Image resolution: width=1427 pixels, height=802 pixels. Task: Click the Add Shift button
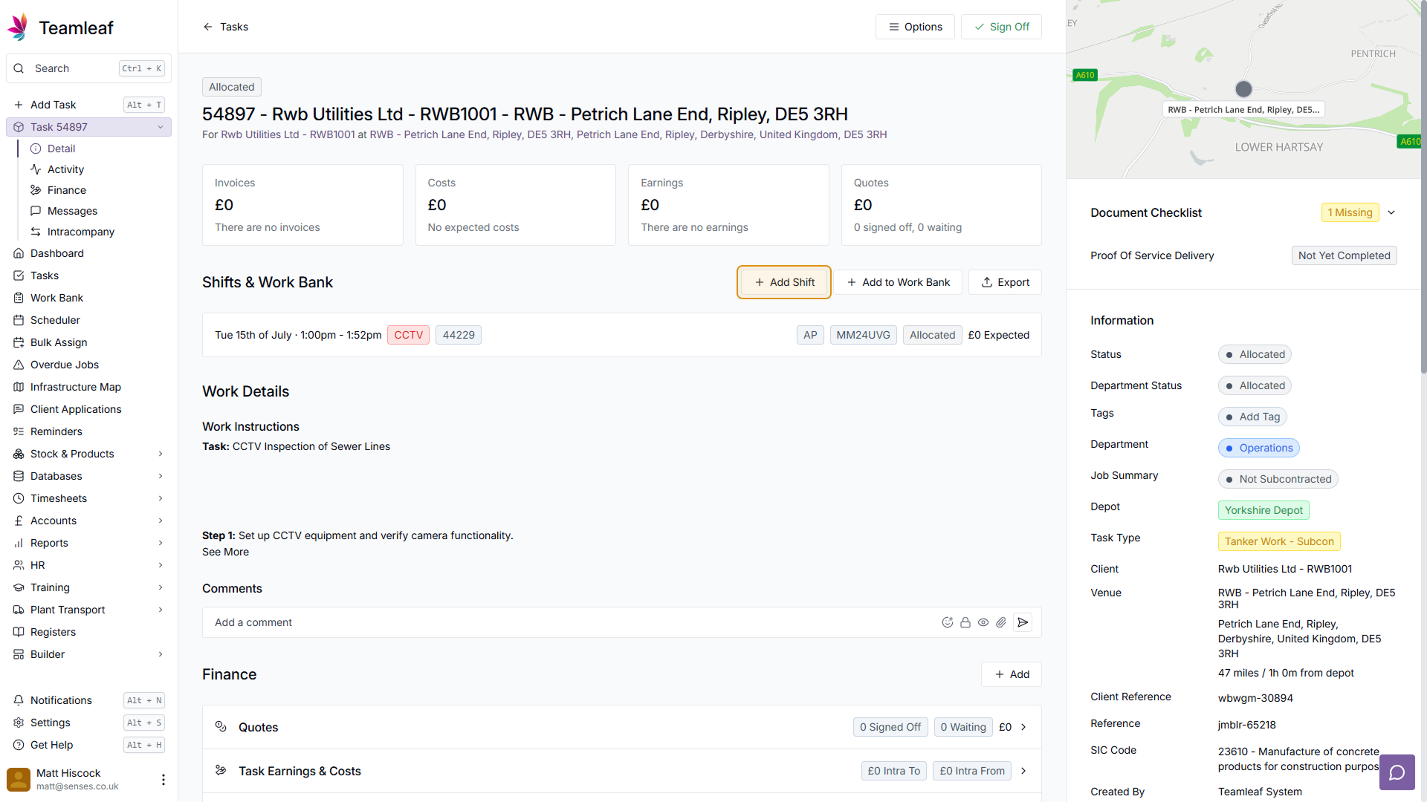(x=784, y=282)
